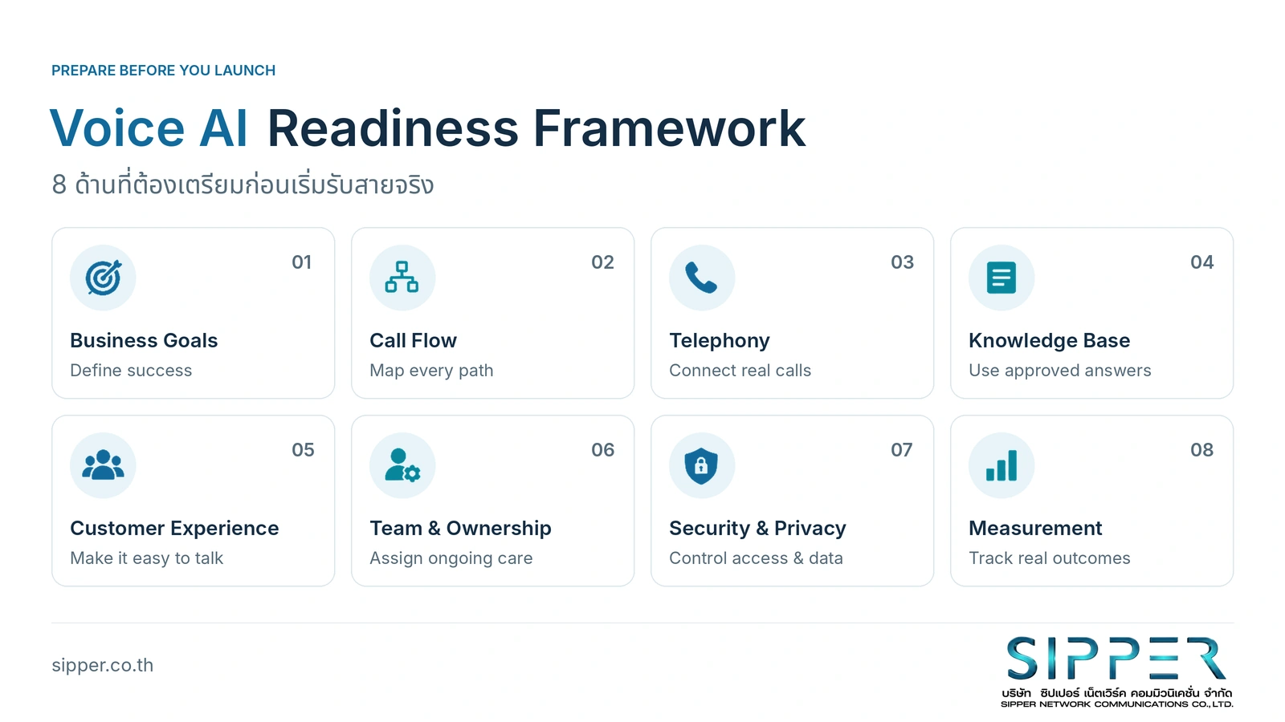Click the shield lock icon for Security & Privacy
Image resolution: width=1285 pixels, height=722 pixels.
[702, 465]
